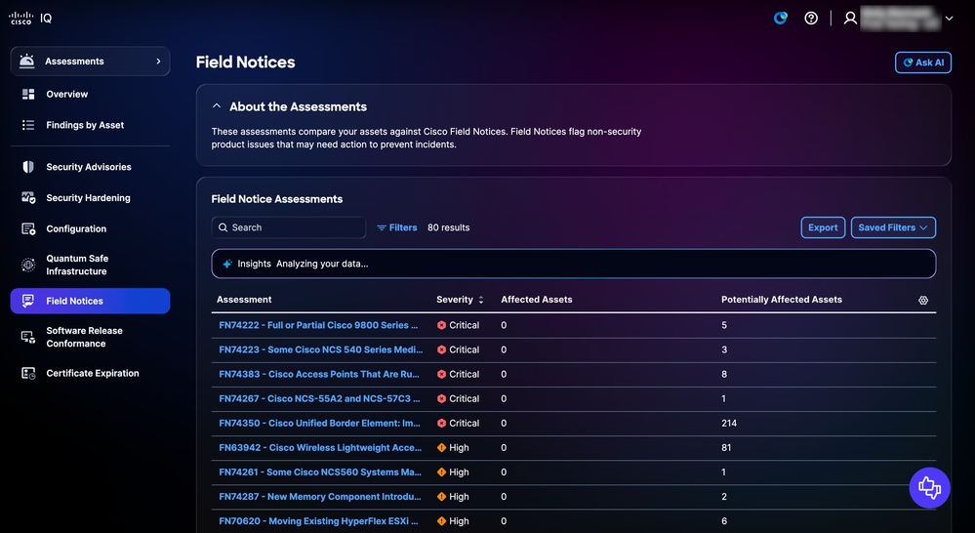
Task: Expand the user account dropdown arrow
Action: (949, 19)
